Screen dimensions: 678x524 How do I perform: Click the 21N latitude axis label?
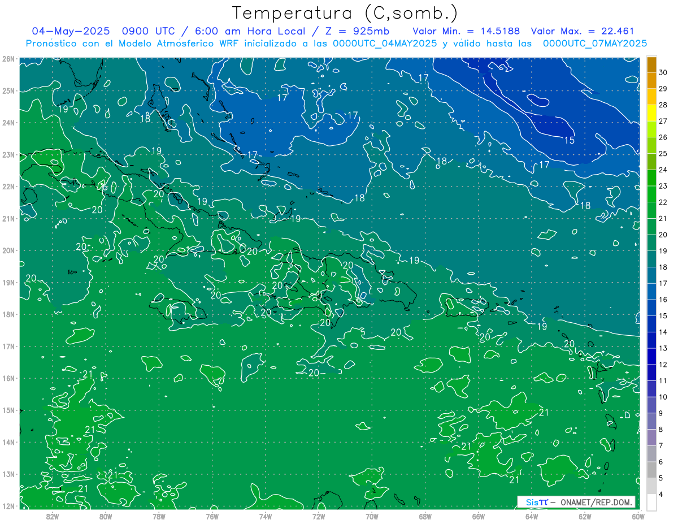8,218
